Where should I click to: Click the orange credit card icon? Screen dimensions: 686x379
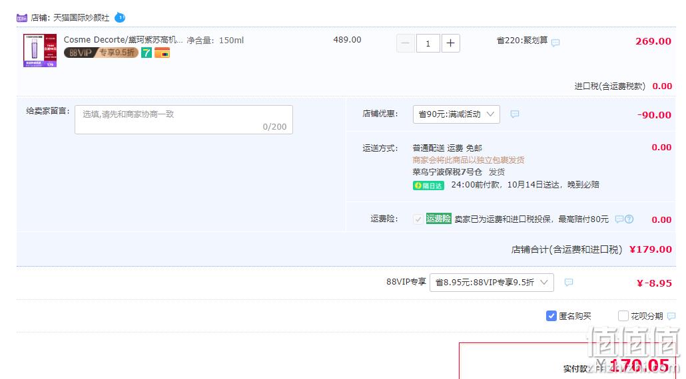point(162,53)
